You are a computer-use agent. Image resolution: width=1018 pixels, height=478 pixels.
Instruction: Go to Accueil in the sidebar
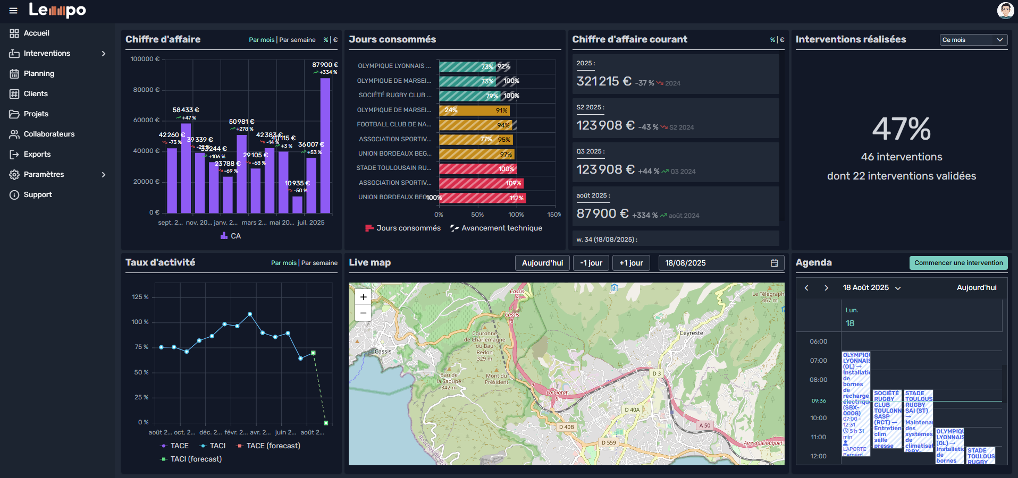tap(36, 33)
